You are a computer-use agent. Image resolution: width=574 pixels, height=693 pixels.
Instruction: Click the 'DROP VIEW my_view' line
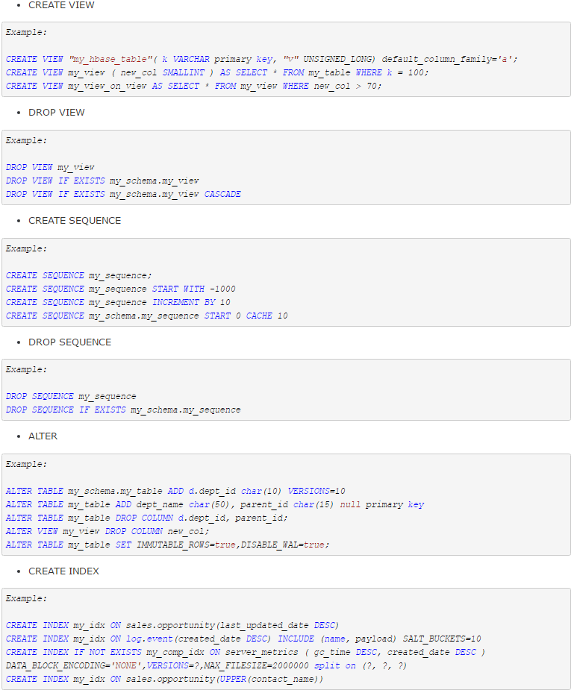50,167
